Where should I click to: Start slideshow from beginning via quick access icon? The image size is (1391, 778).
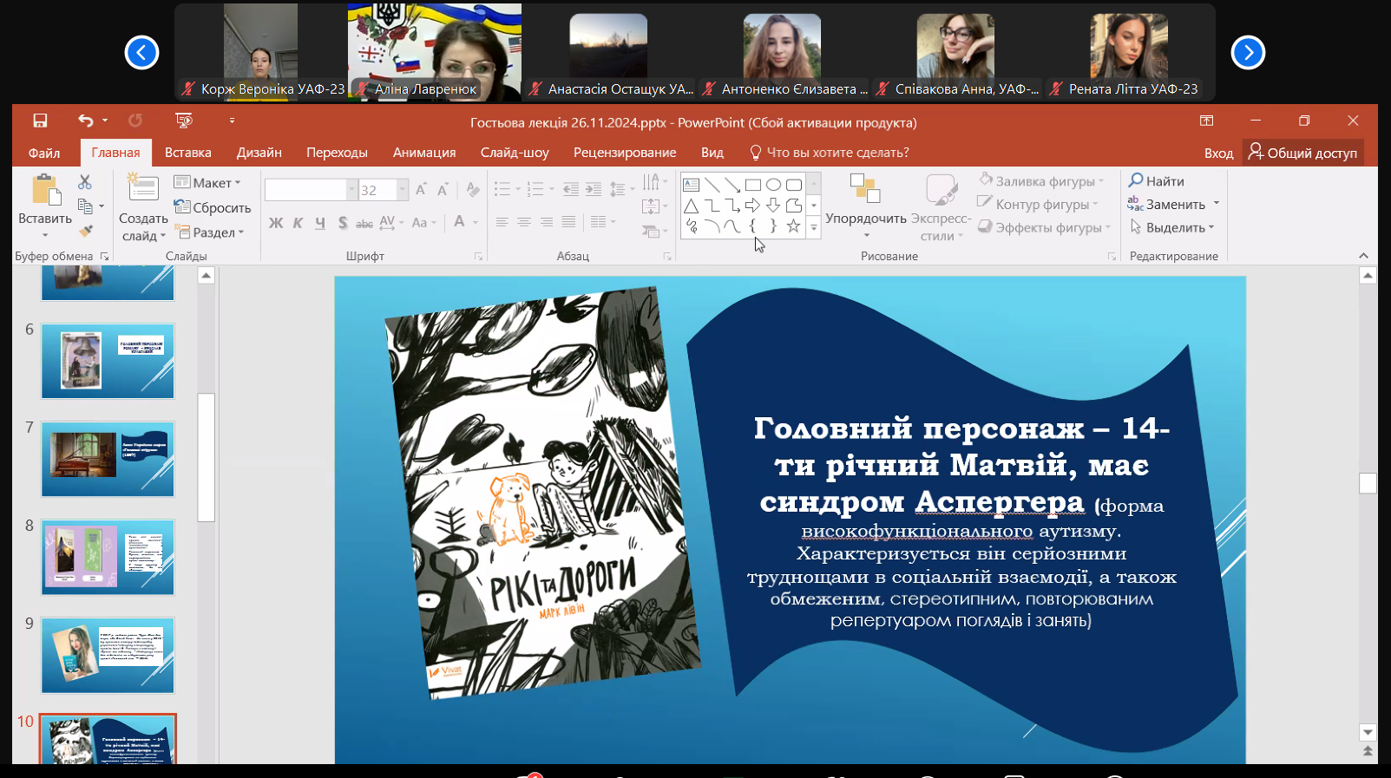[183, 121]
